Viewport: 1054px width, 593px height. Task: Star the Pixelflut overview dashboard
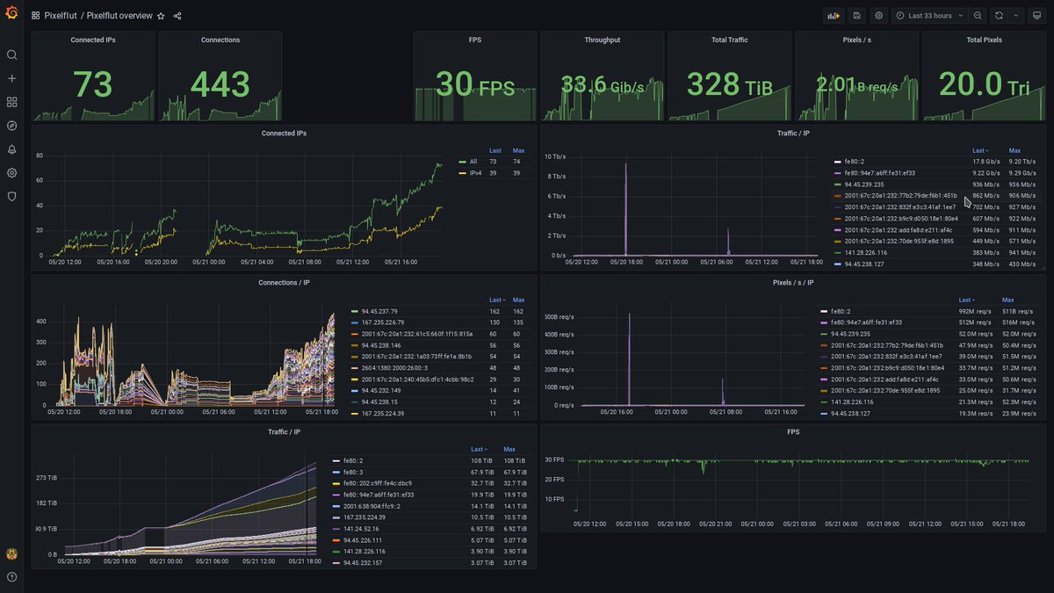coord(161,16)
